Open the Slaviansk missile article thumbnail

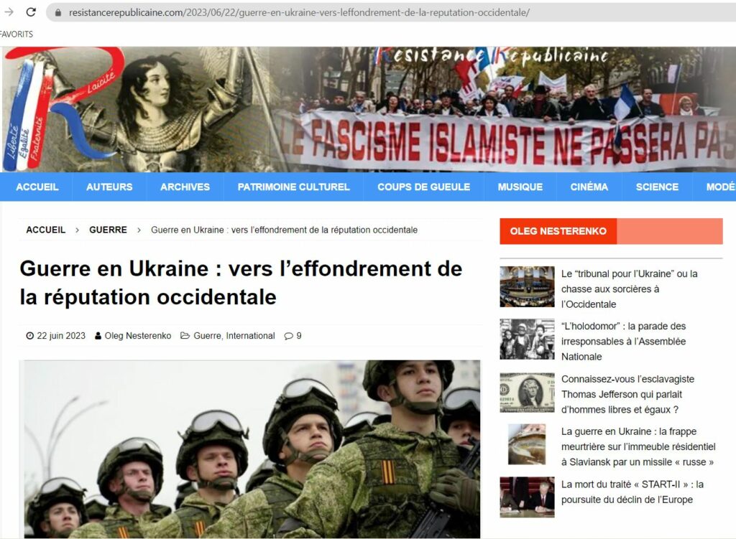tap(527, 444)
